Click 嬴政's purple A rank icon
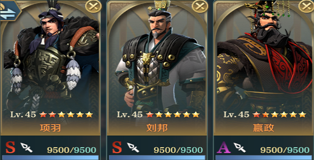 click(x=224, y=148)
